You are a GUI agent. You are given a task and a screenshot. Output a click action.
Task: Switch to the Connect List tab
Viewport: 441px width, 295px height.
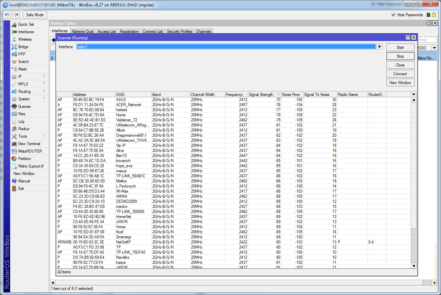point(152,31)
